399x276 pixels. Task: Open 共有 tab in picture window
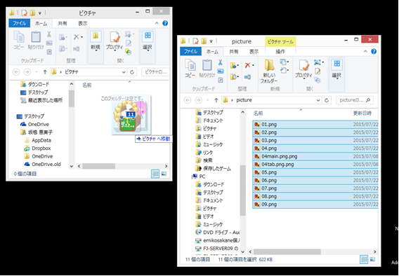point(234,52)
